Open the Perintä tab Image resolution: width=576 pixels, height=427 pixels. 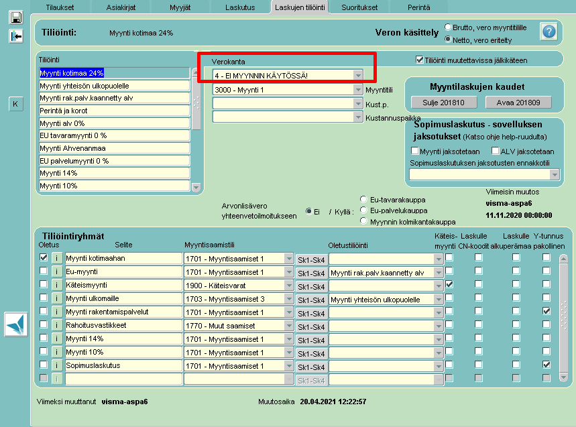419,7
